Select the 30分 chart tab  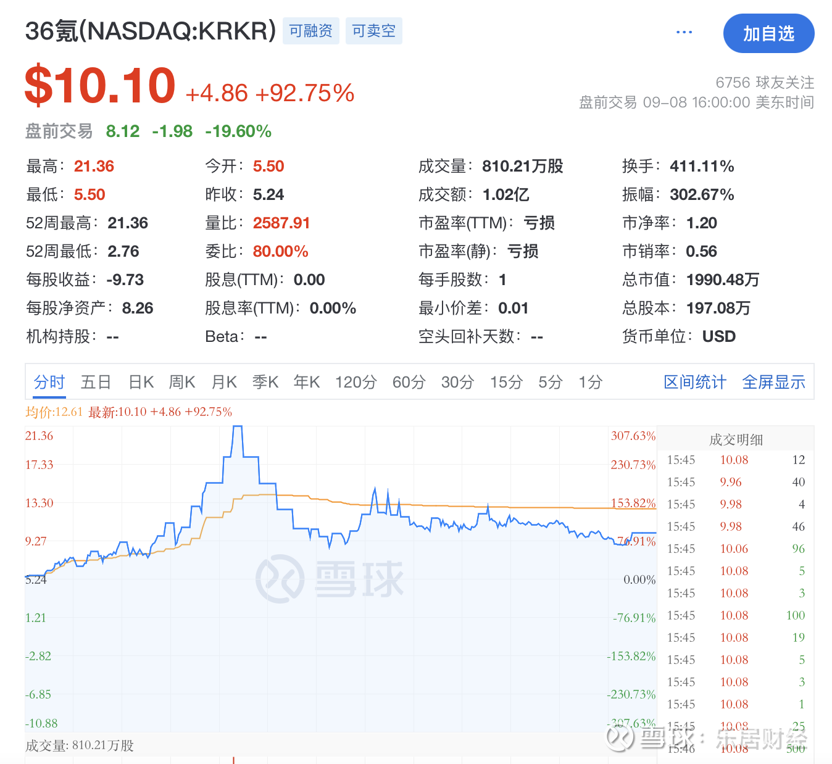pyautogui.click(x=457, y=382)
